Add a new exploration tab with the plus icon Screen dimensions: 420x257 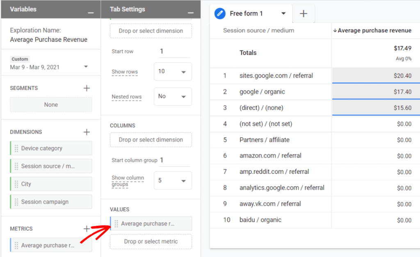point(304,14)
